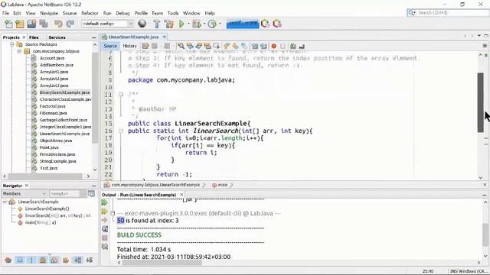Open the Members dropdown in the Navigator
Viewport: 490px width, 275px height.
coord(24,193)
